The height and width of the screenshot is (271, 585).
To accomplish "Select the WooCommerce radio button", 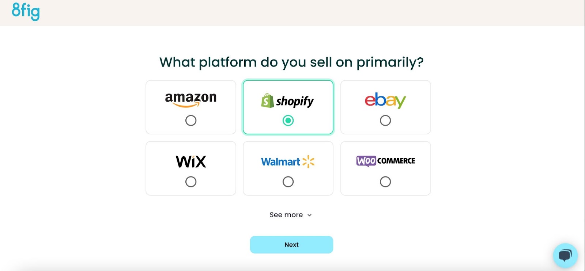I will [385, 182].
